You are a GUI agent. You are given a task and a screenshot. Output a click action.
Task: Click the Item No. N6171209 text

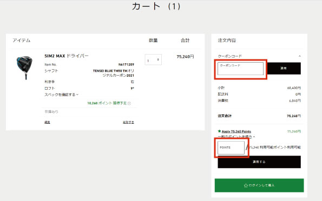(x=89, y=64)
